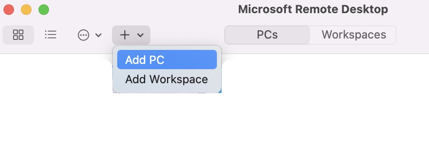Switch to the grid thumbnail view
The height and width of the screenshot is (162, 429).
point(18,35)
